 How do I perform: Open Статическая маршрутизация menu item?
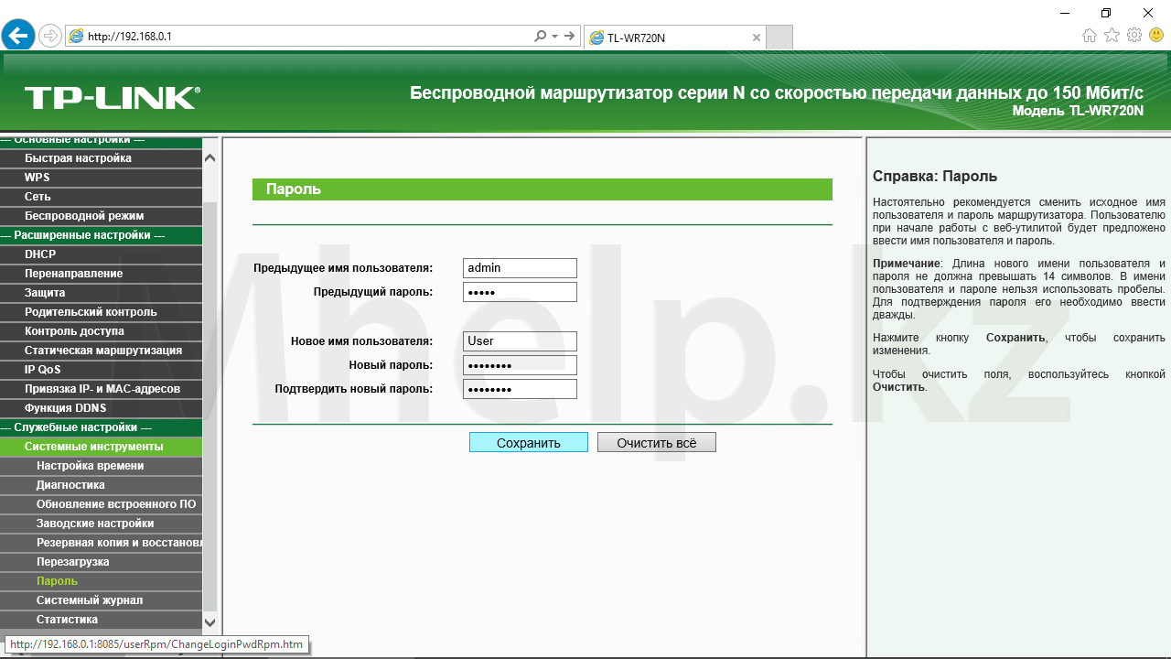click(101, 351)
